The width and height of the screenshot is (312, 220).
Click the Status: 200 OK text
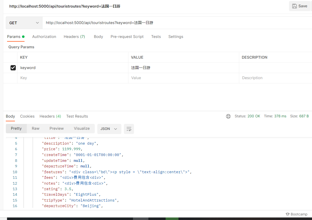coord(247,116)
